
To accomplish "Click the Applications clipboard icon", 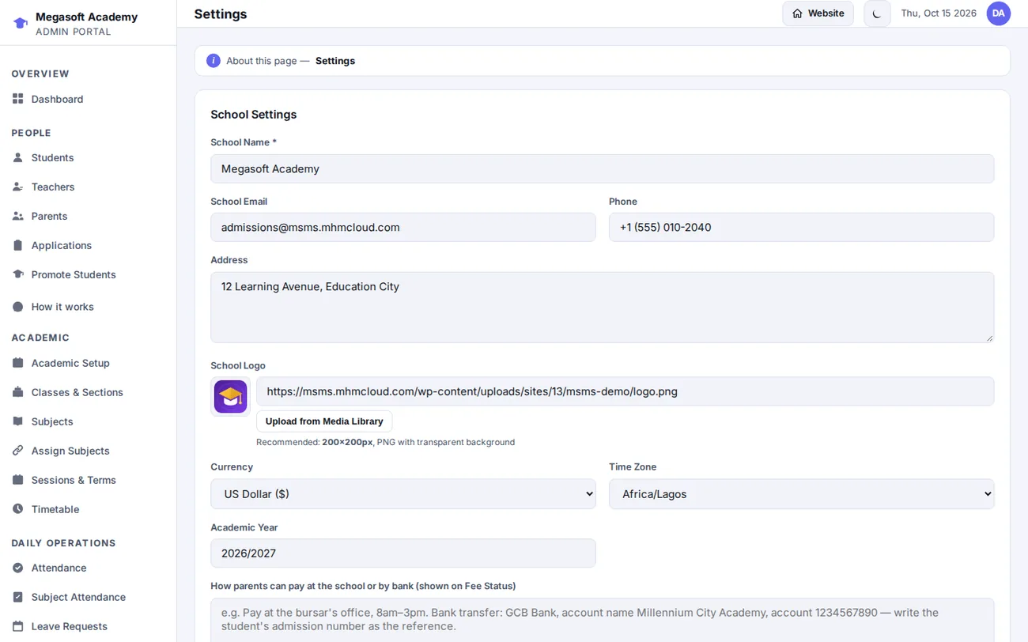I will pyautogui.click(x=18, y=245).
